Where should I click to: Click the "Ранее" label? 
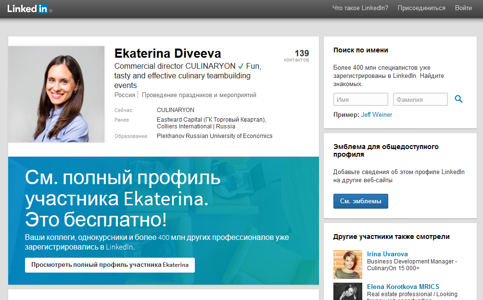(122, 120)
